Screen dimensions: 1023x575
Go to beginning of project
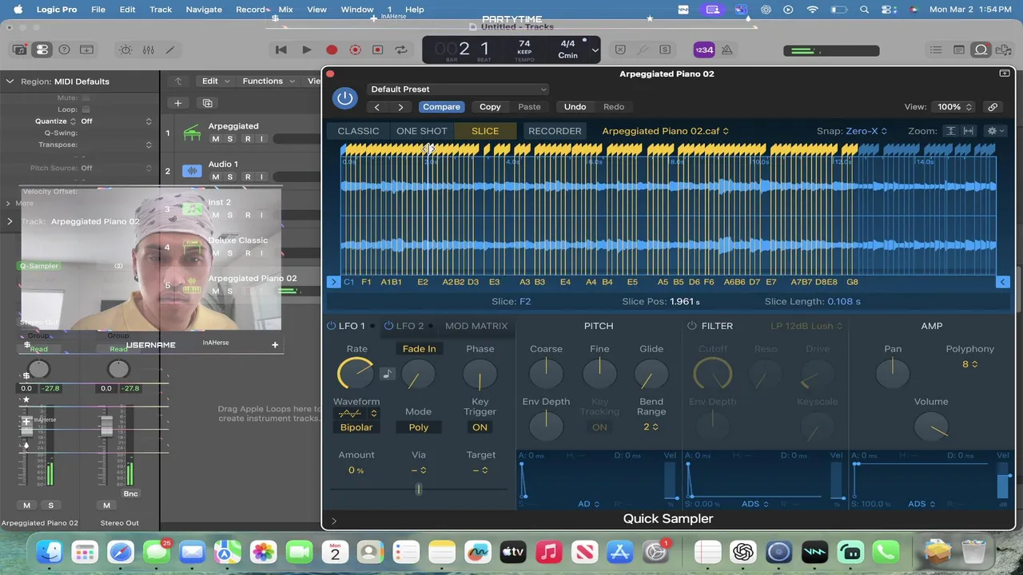pos(281,50)
